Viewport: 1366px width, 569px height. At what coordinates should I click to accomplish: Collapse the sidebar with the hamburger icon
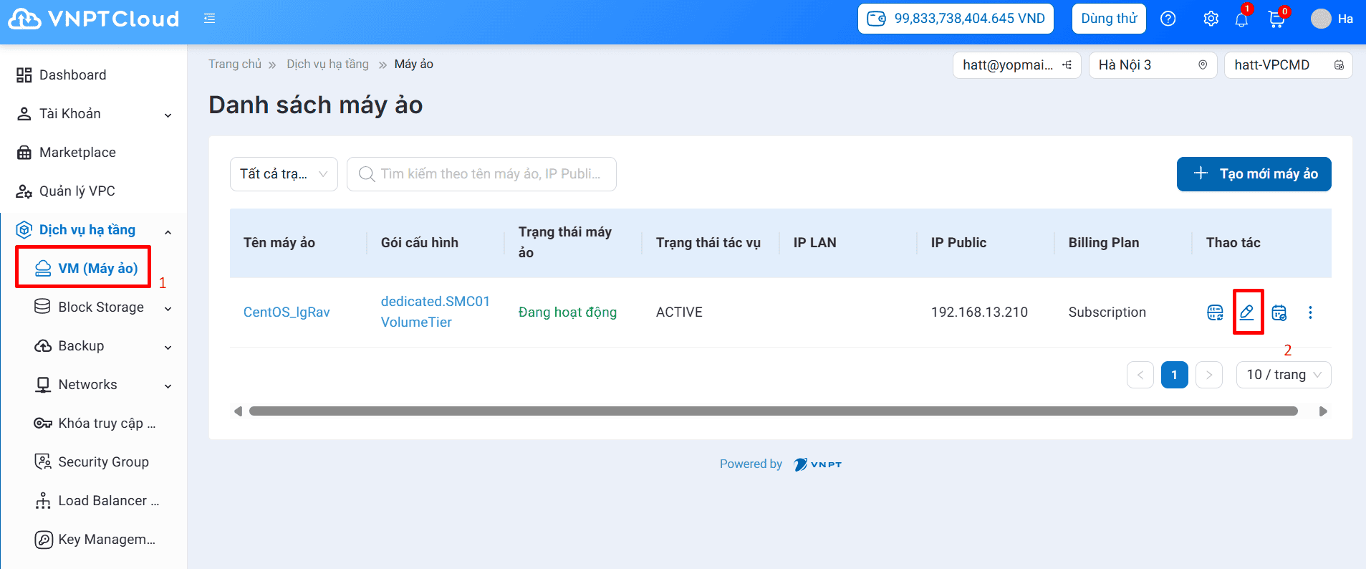coord(209,19)
